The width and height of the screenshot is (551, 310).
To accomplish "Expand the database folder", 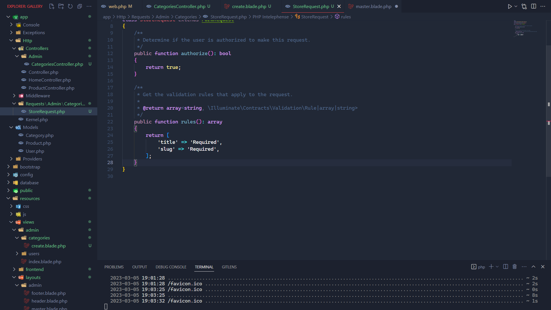I will pos(8,183).
